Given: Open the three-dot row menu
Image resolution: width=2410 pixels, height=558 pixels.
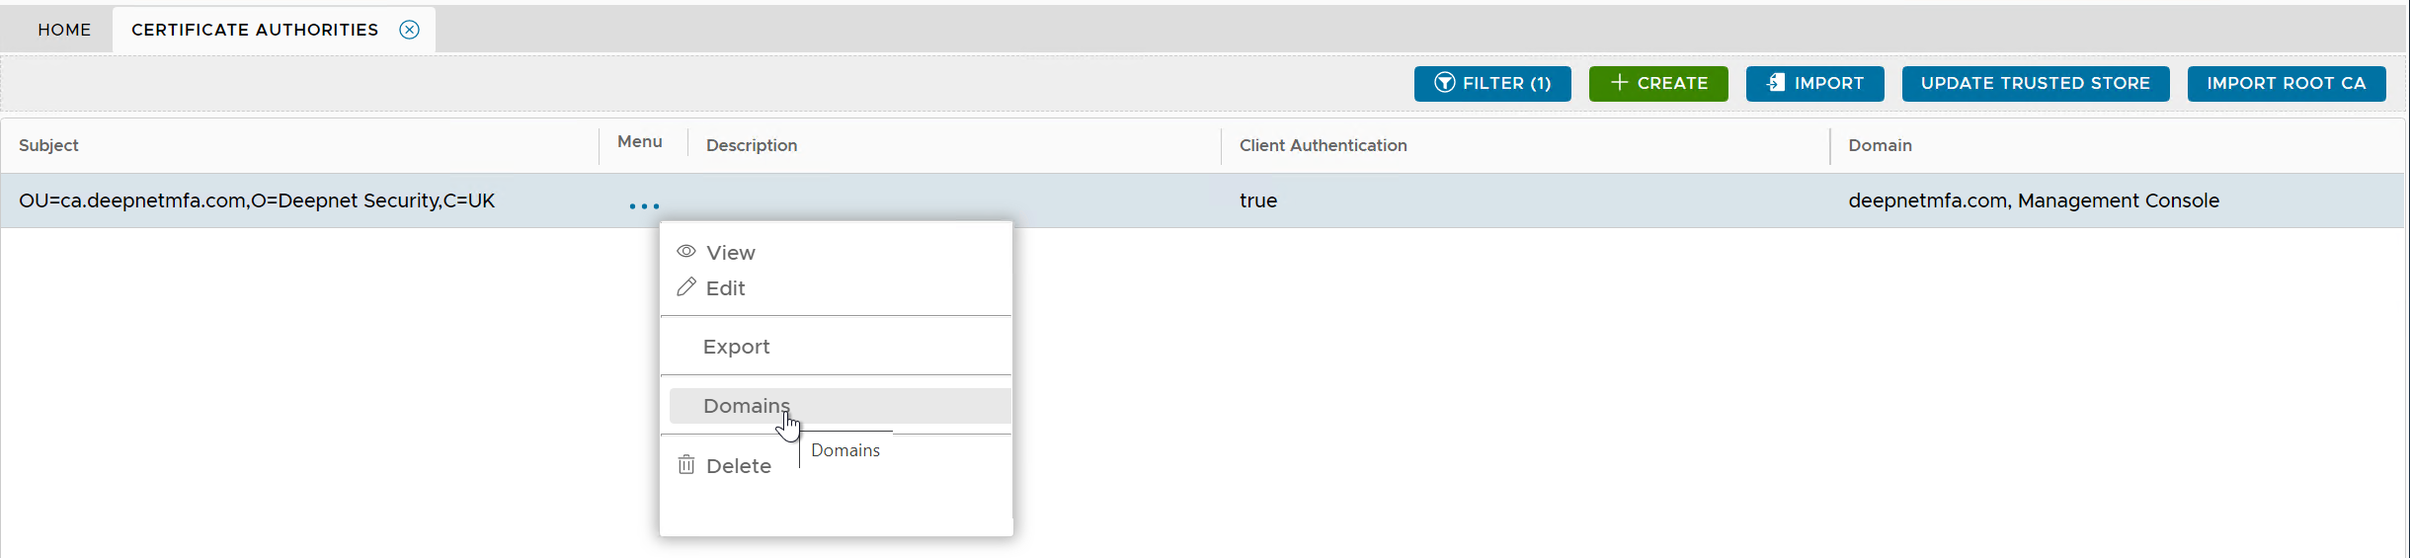Looking at the screenshot, I should click(644, 205).
